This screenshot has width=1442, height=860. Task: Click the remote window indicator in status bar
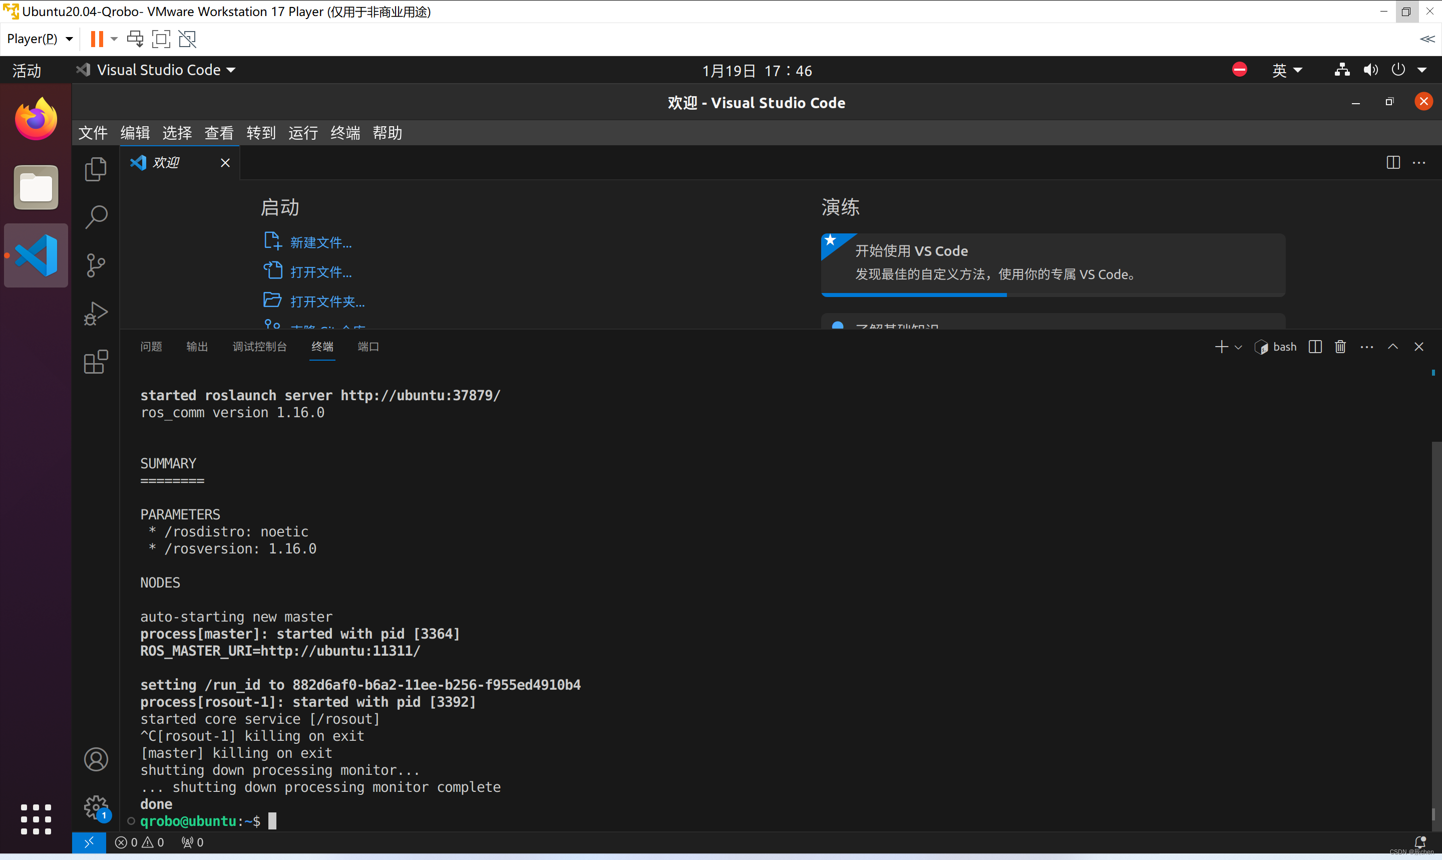[89, 842]
